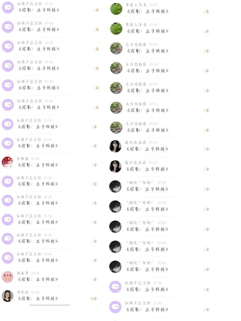Tap the top purple chat-bubble avatar, left column
Viewport: 241px width, 321px height.
8,7
